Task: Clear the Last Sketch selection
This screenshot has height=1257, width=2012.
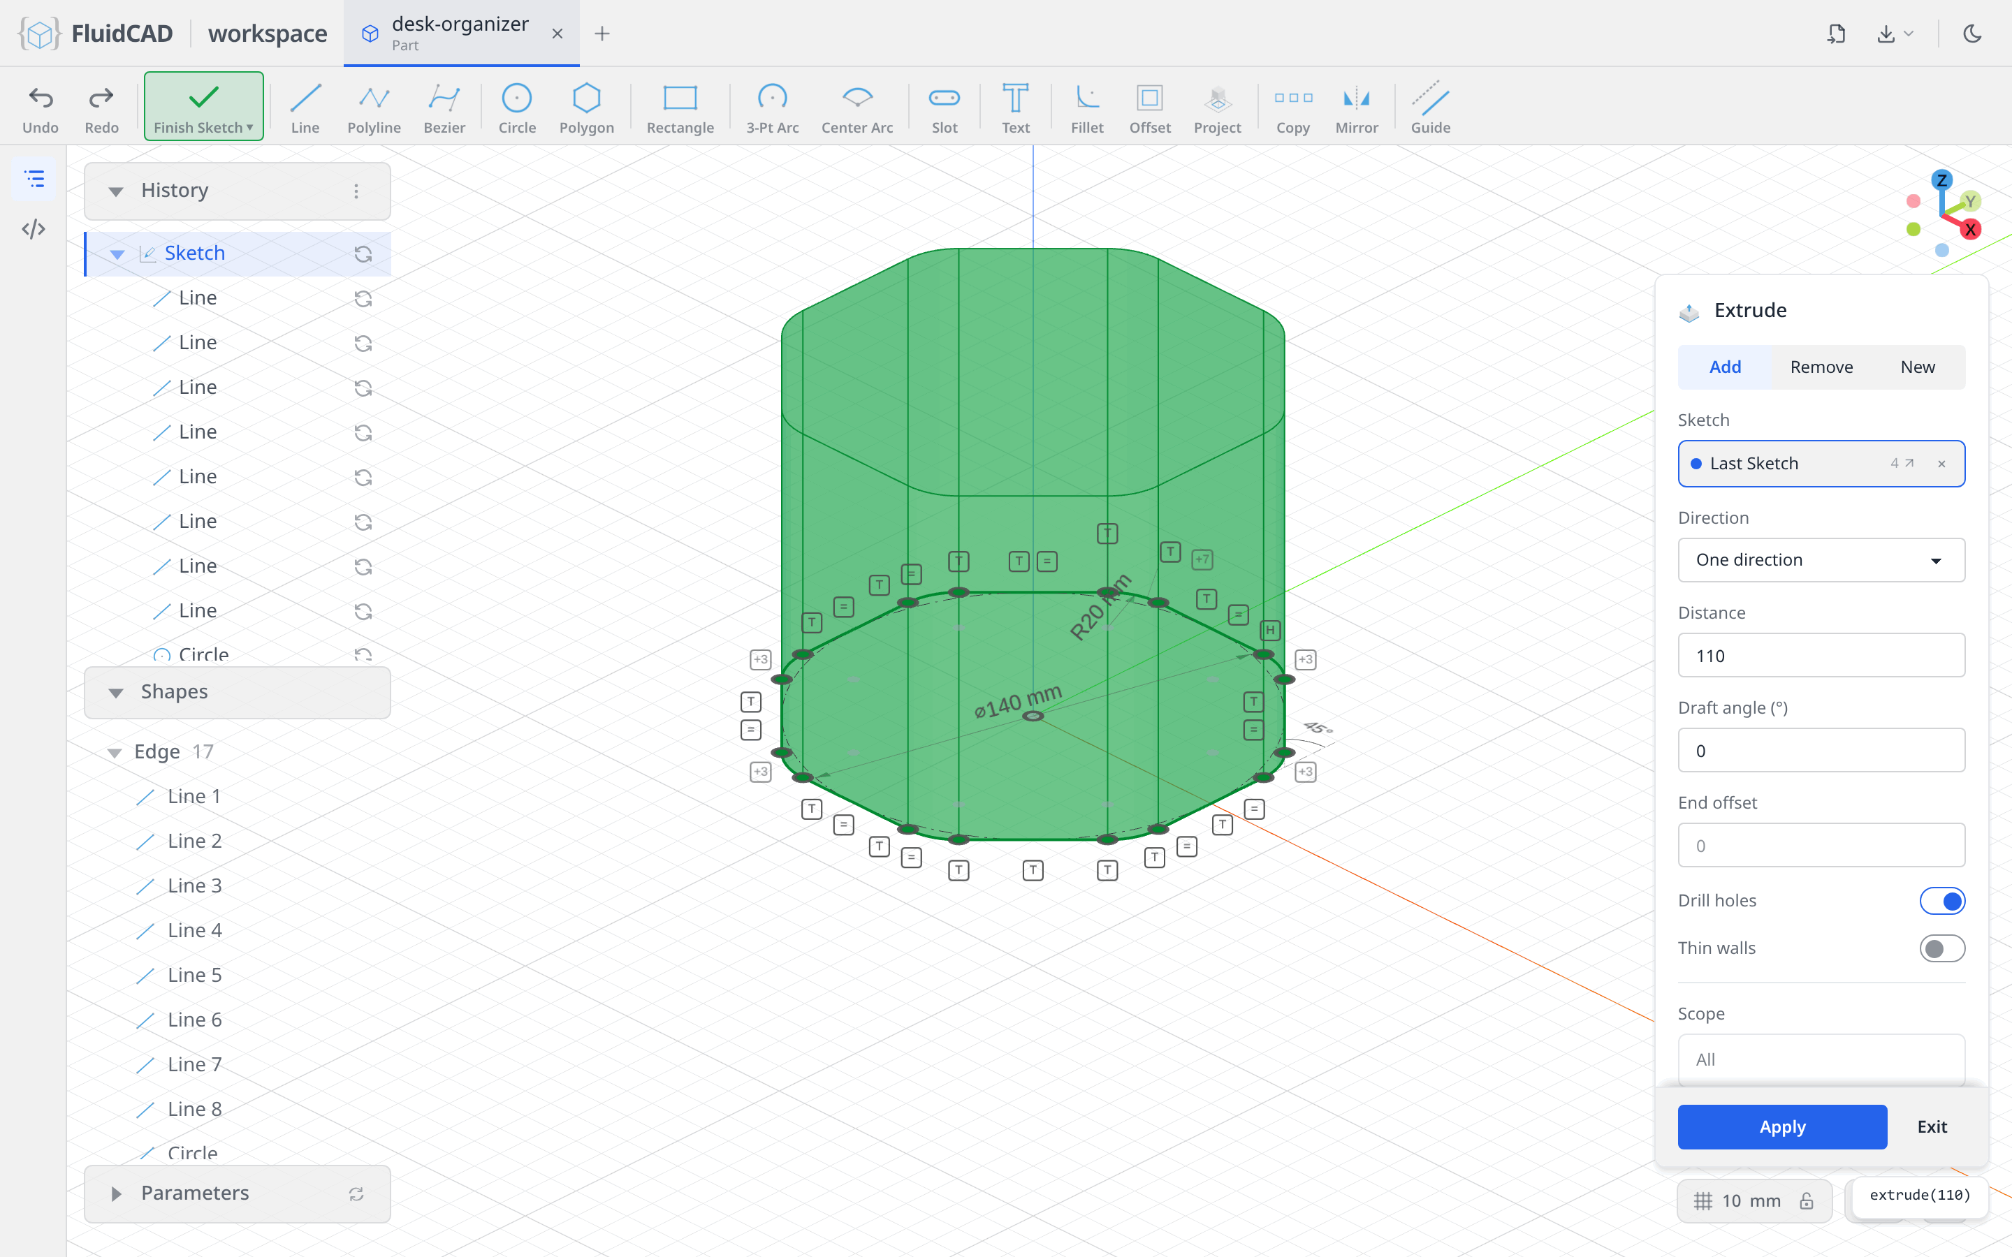Action: pyautogui.click(x=1941, y=464)
